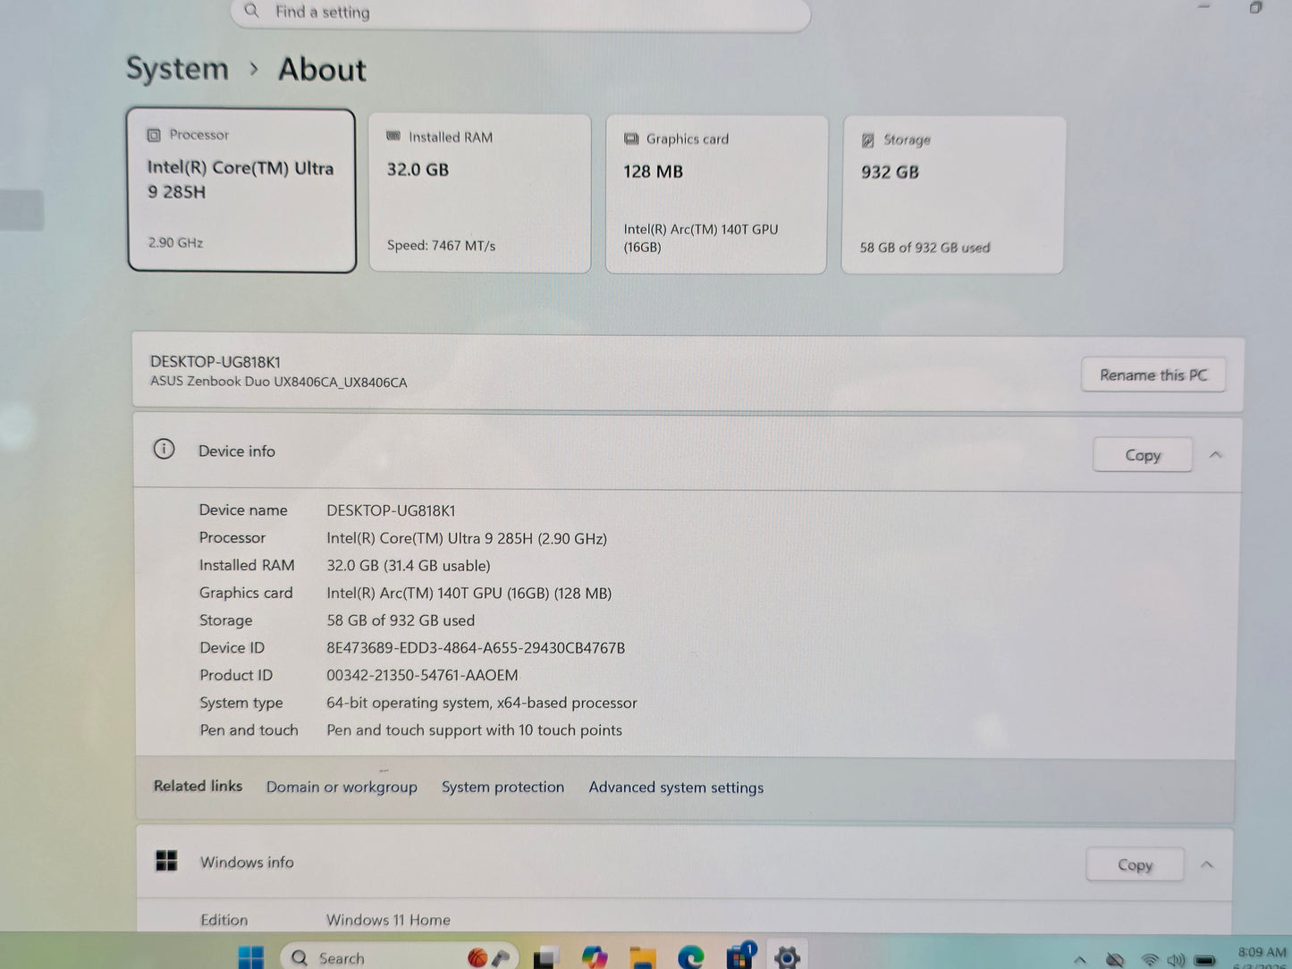Click the Product ID value 00342-21350-54761-AAOEM

(x=422, y=675)
